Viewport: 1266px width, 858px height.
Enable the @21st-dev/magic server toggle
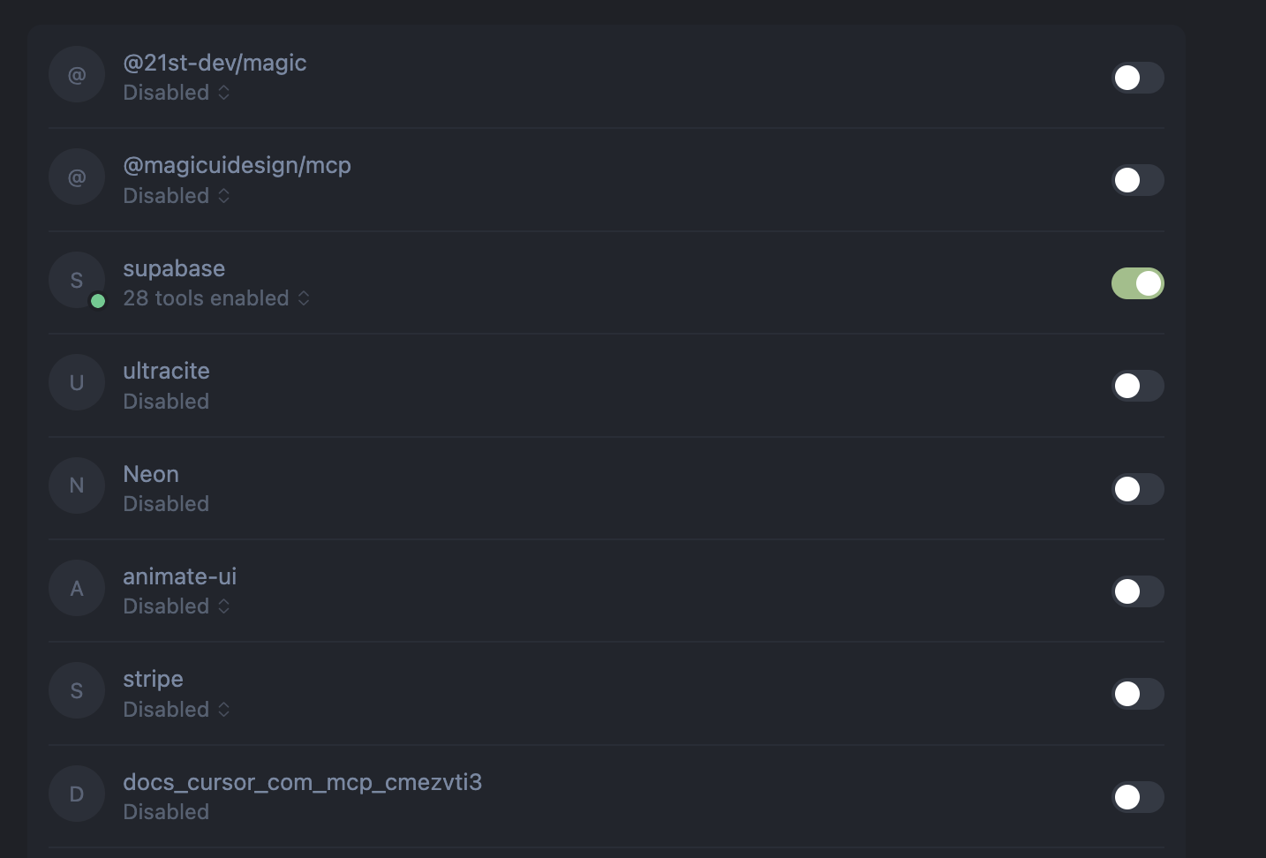1137,78
